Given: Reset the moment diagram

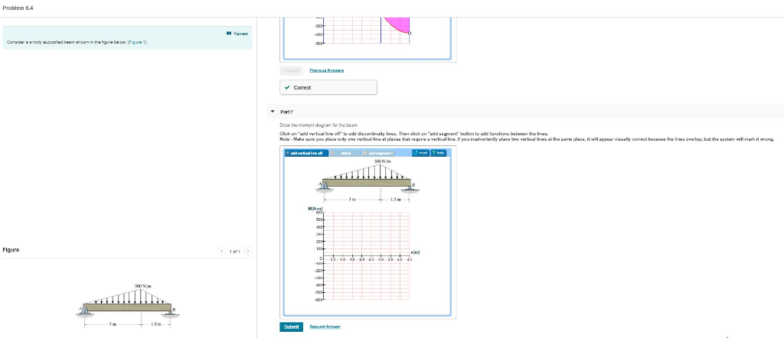Looking at the screenshot, I should pos(421,153).
